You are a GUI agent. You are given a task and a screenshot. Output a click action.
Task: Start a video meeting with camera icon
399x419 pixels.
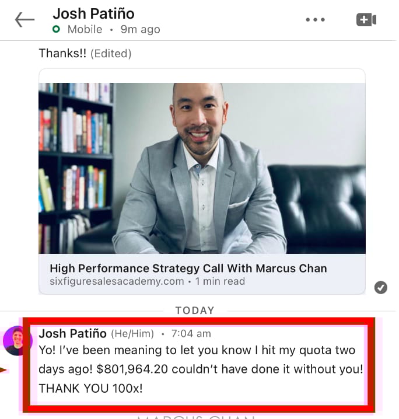366,19
